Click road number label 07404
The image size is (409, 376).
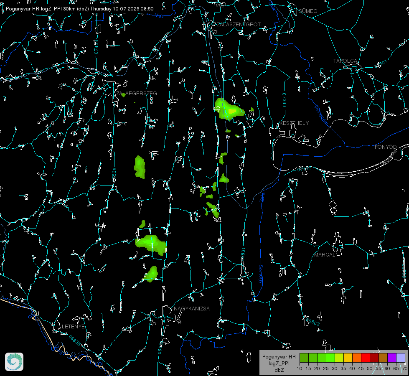pyautogui.click(x=97, y=47)
